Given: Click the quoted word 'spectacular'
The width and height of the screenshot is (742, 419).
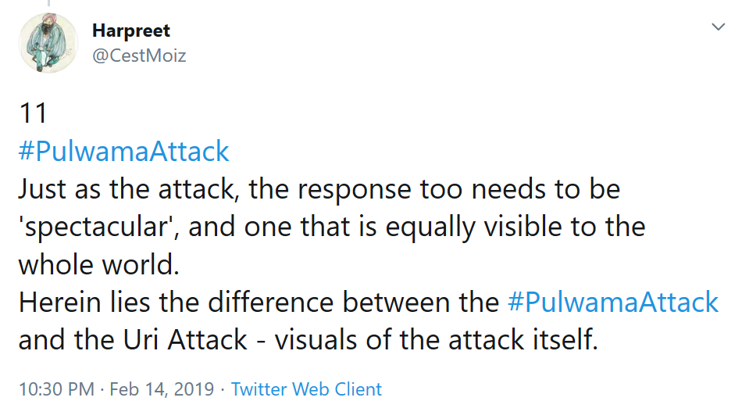Looking at the screenshot, I should click(95, 227).
